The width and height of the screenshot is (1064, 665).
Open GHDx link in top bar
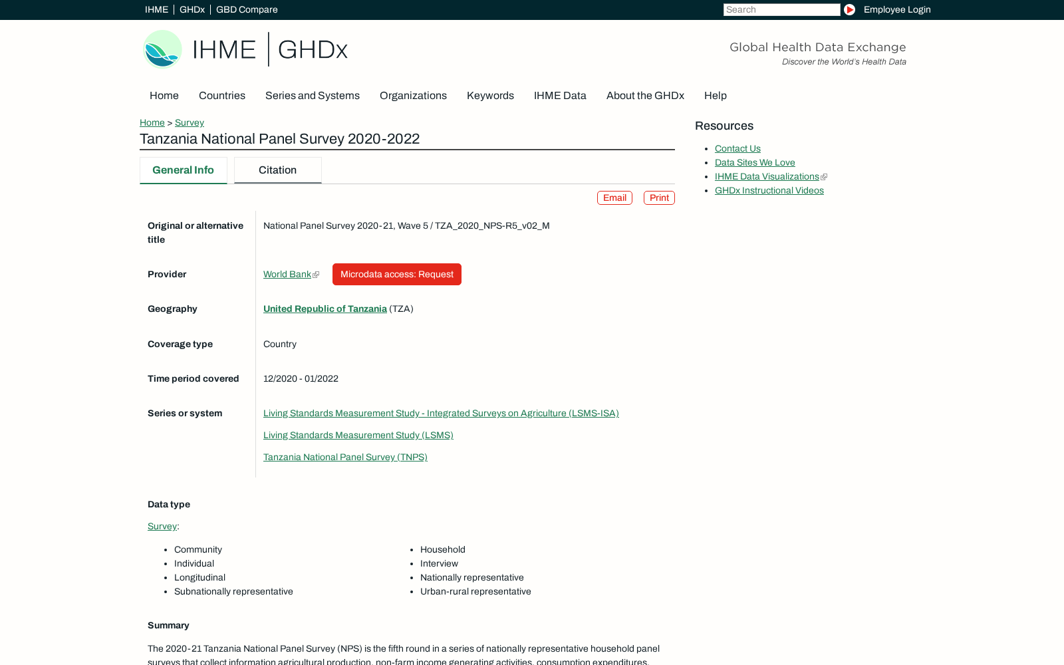coord(192,10)
